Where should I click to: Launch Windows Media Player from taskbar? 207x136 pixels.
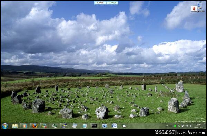pos(25,126)
